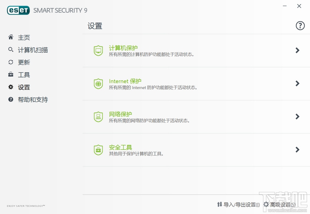Expand 安全工具 using its chevron
Screen dimensions: 310x214
click(297, 150)
